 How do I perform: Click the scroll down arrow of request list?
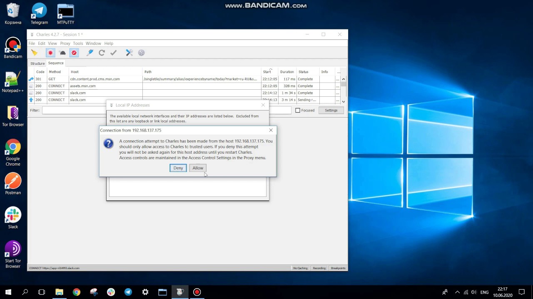point(344,101)
